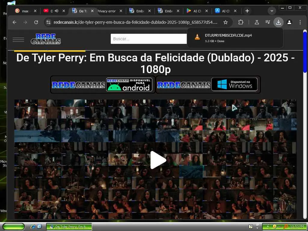This screenshot has width=308, height=231.
Task: Close the App Store 'AI Ch' tab
Action: (235, 11)
